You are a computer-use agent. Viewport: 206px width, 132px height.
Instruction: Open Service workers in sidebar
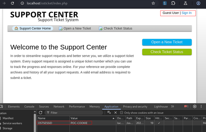(12, 123)
